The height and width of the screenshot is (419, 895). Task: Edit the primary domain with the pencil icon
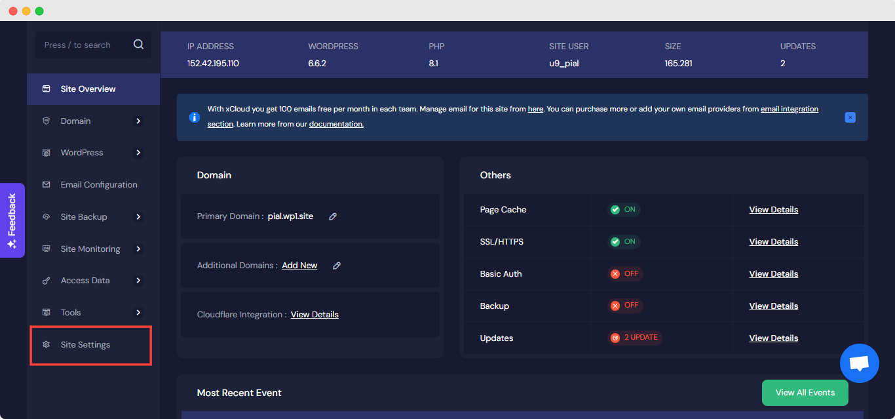point(333,216)
